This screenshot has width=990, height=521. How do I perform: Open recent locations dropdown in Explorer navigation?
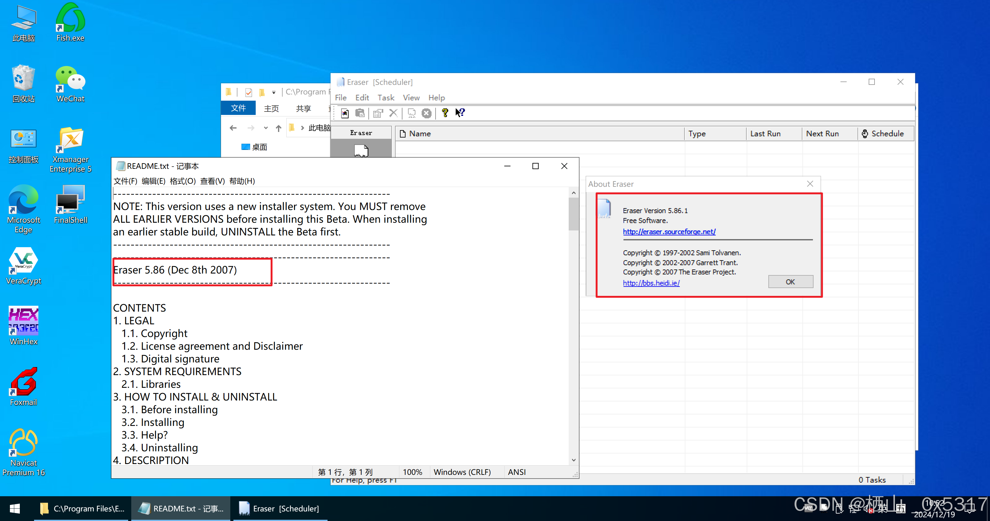(x=266, y=128)
